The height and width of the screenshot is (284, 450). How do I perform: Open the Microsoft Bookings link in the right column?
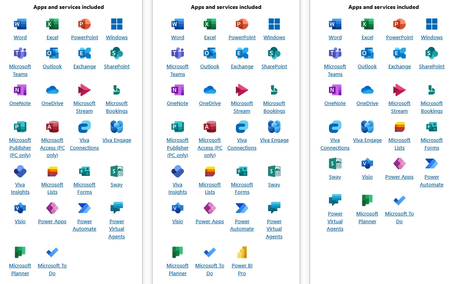click(x=432, y=107)
